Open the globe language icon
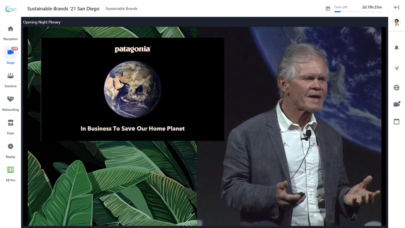The width and height of the screenshot is (405, 228). click(x=396, y=87)
